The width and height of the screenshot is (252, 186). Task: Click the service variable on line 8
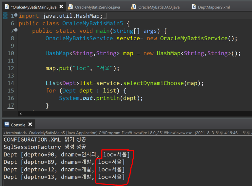coord(128,38)
